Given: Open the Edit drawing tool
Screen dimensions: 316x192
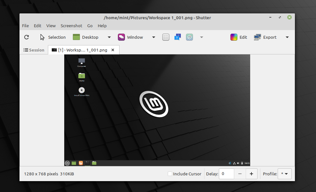Looking at the screenshot, I should (239, 37).
